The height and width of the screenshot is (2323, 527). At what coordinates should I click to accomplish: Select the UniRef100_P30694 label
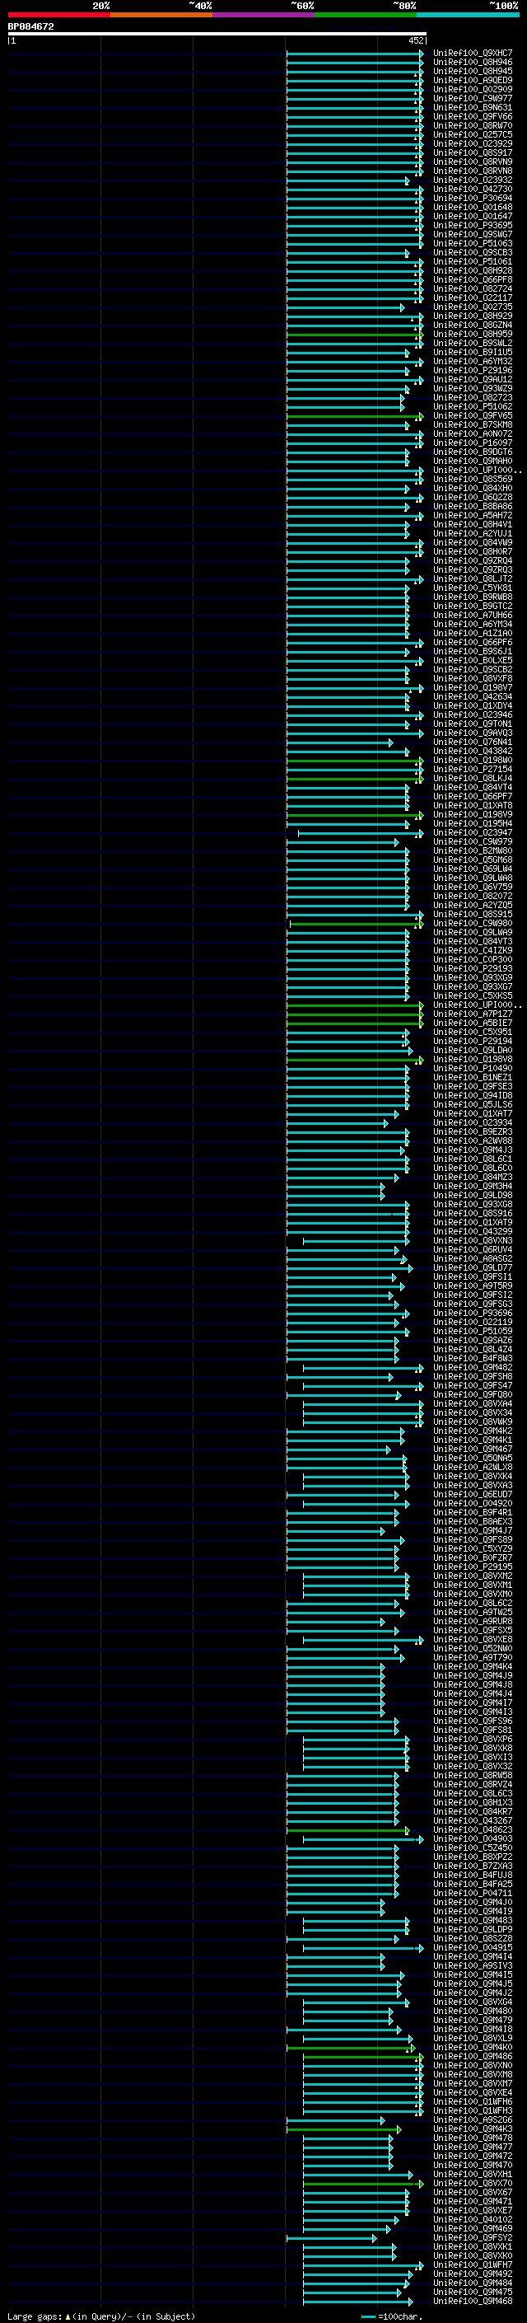[472, 199]
